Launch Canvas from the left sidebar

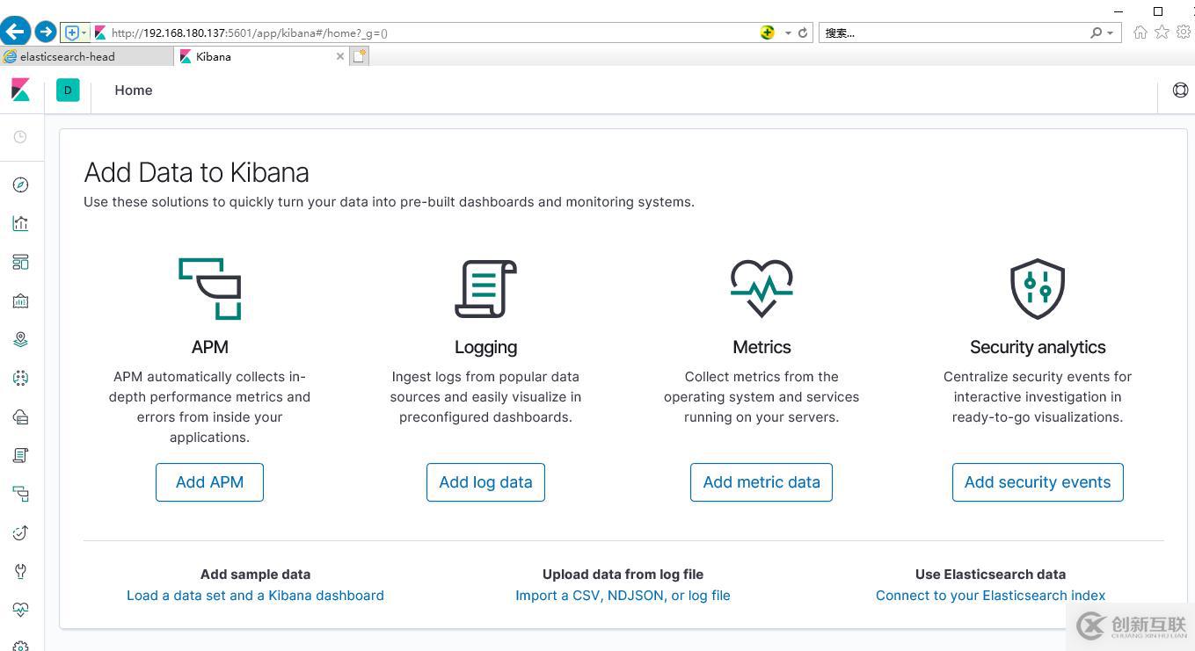[x=20, y=300]
